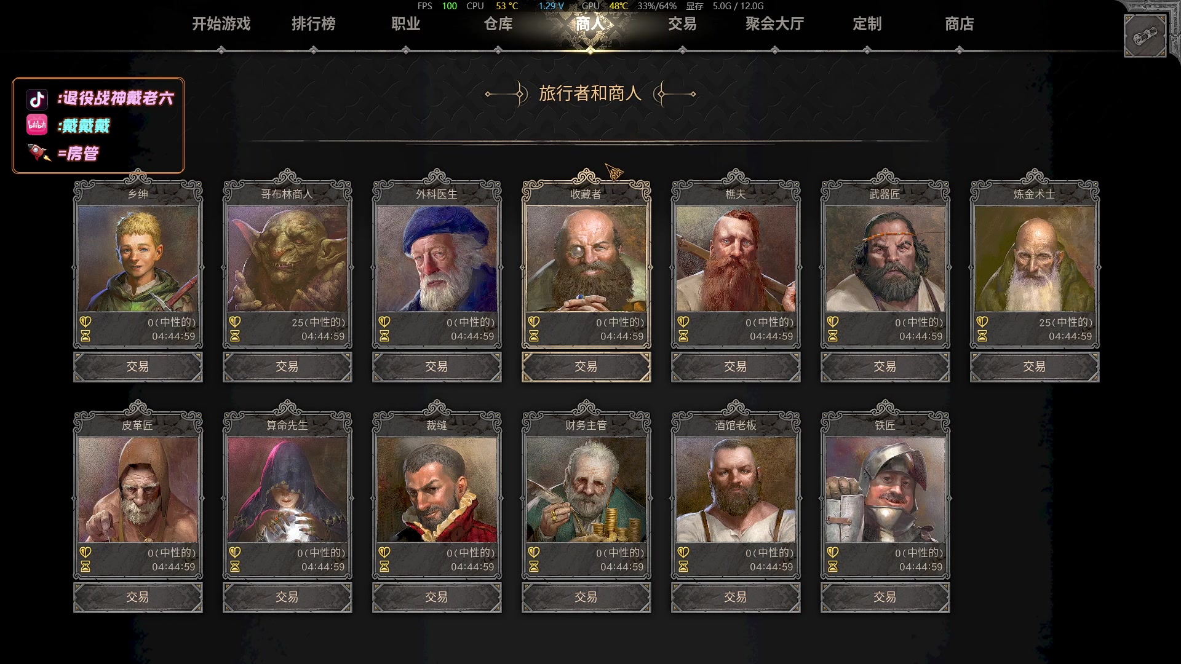The width and height of the screenshot is (1181, 664).
Task: Click the rocket icon in overlay box
Action: [x=39, y=152]
